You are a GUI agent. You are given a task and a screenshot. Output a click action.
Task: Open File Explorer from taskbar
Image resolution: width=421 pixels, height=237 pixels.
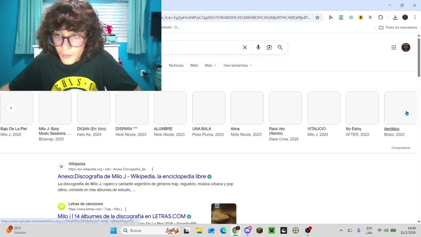coord(199,231)
